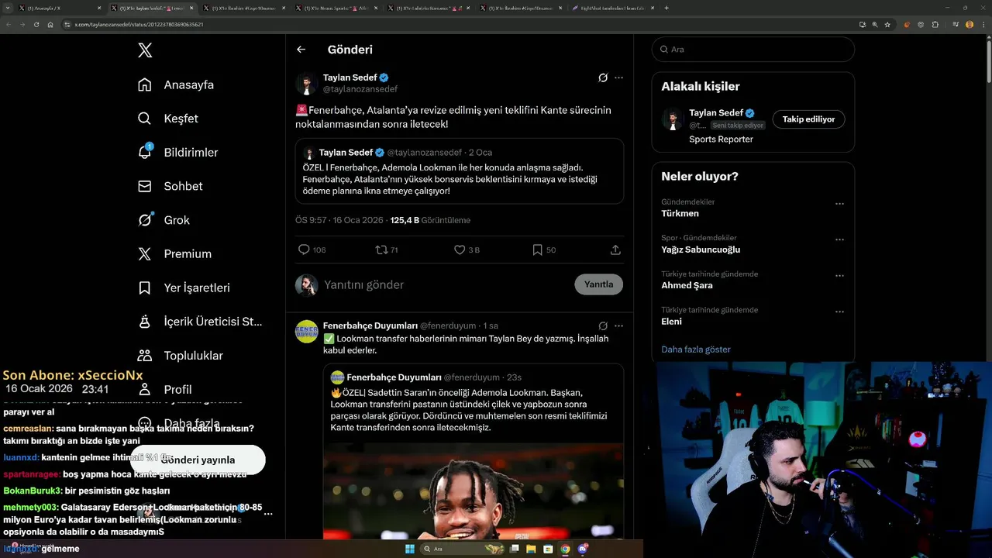992x558 pixels.
Task: Click Taylan Sedef avatar on main post
Action: (307, 84)
